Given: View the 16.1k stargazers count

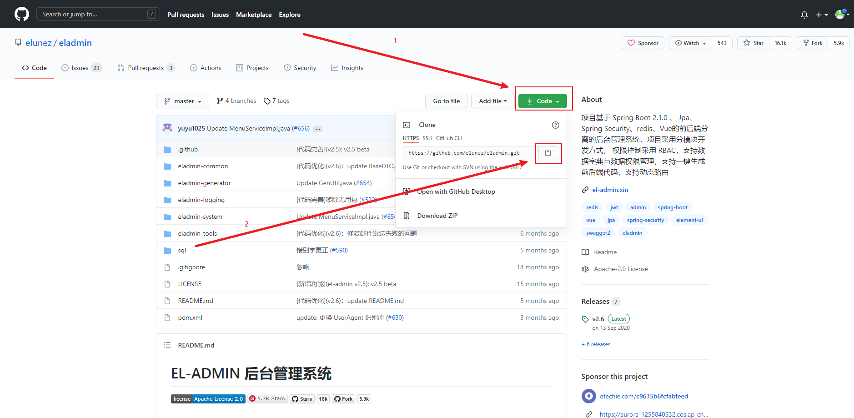Looking at the screenshot, I should [780, 43].
